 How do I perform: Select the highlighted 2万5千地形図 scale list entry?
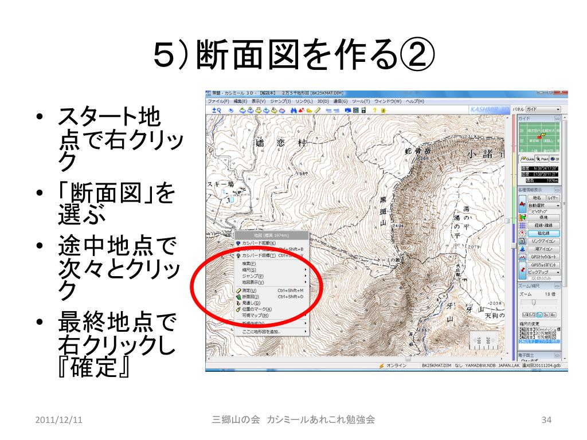click(x=539, y=341)
